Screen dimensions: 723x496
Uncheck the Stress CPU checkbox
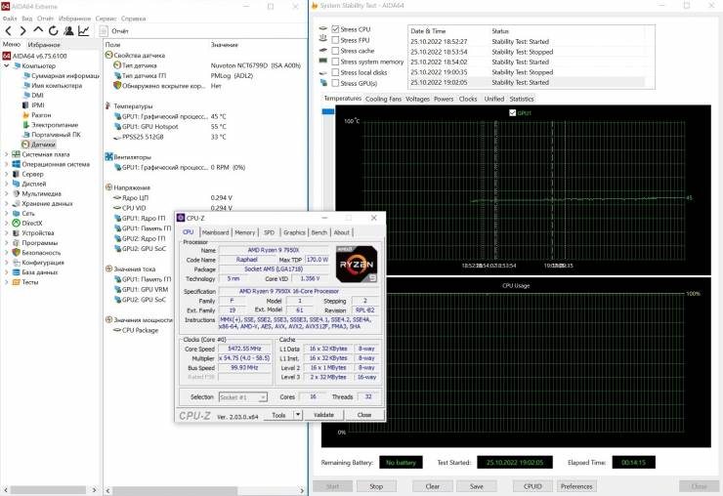335,29
